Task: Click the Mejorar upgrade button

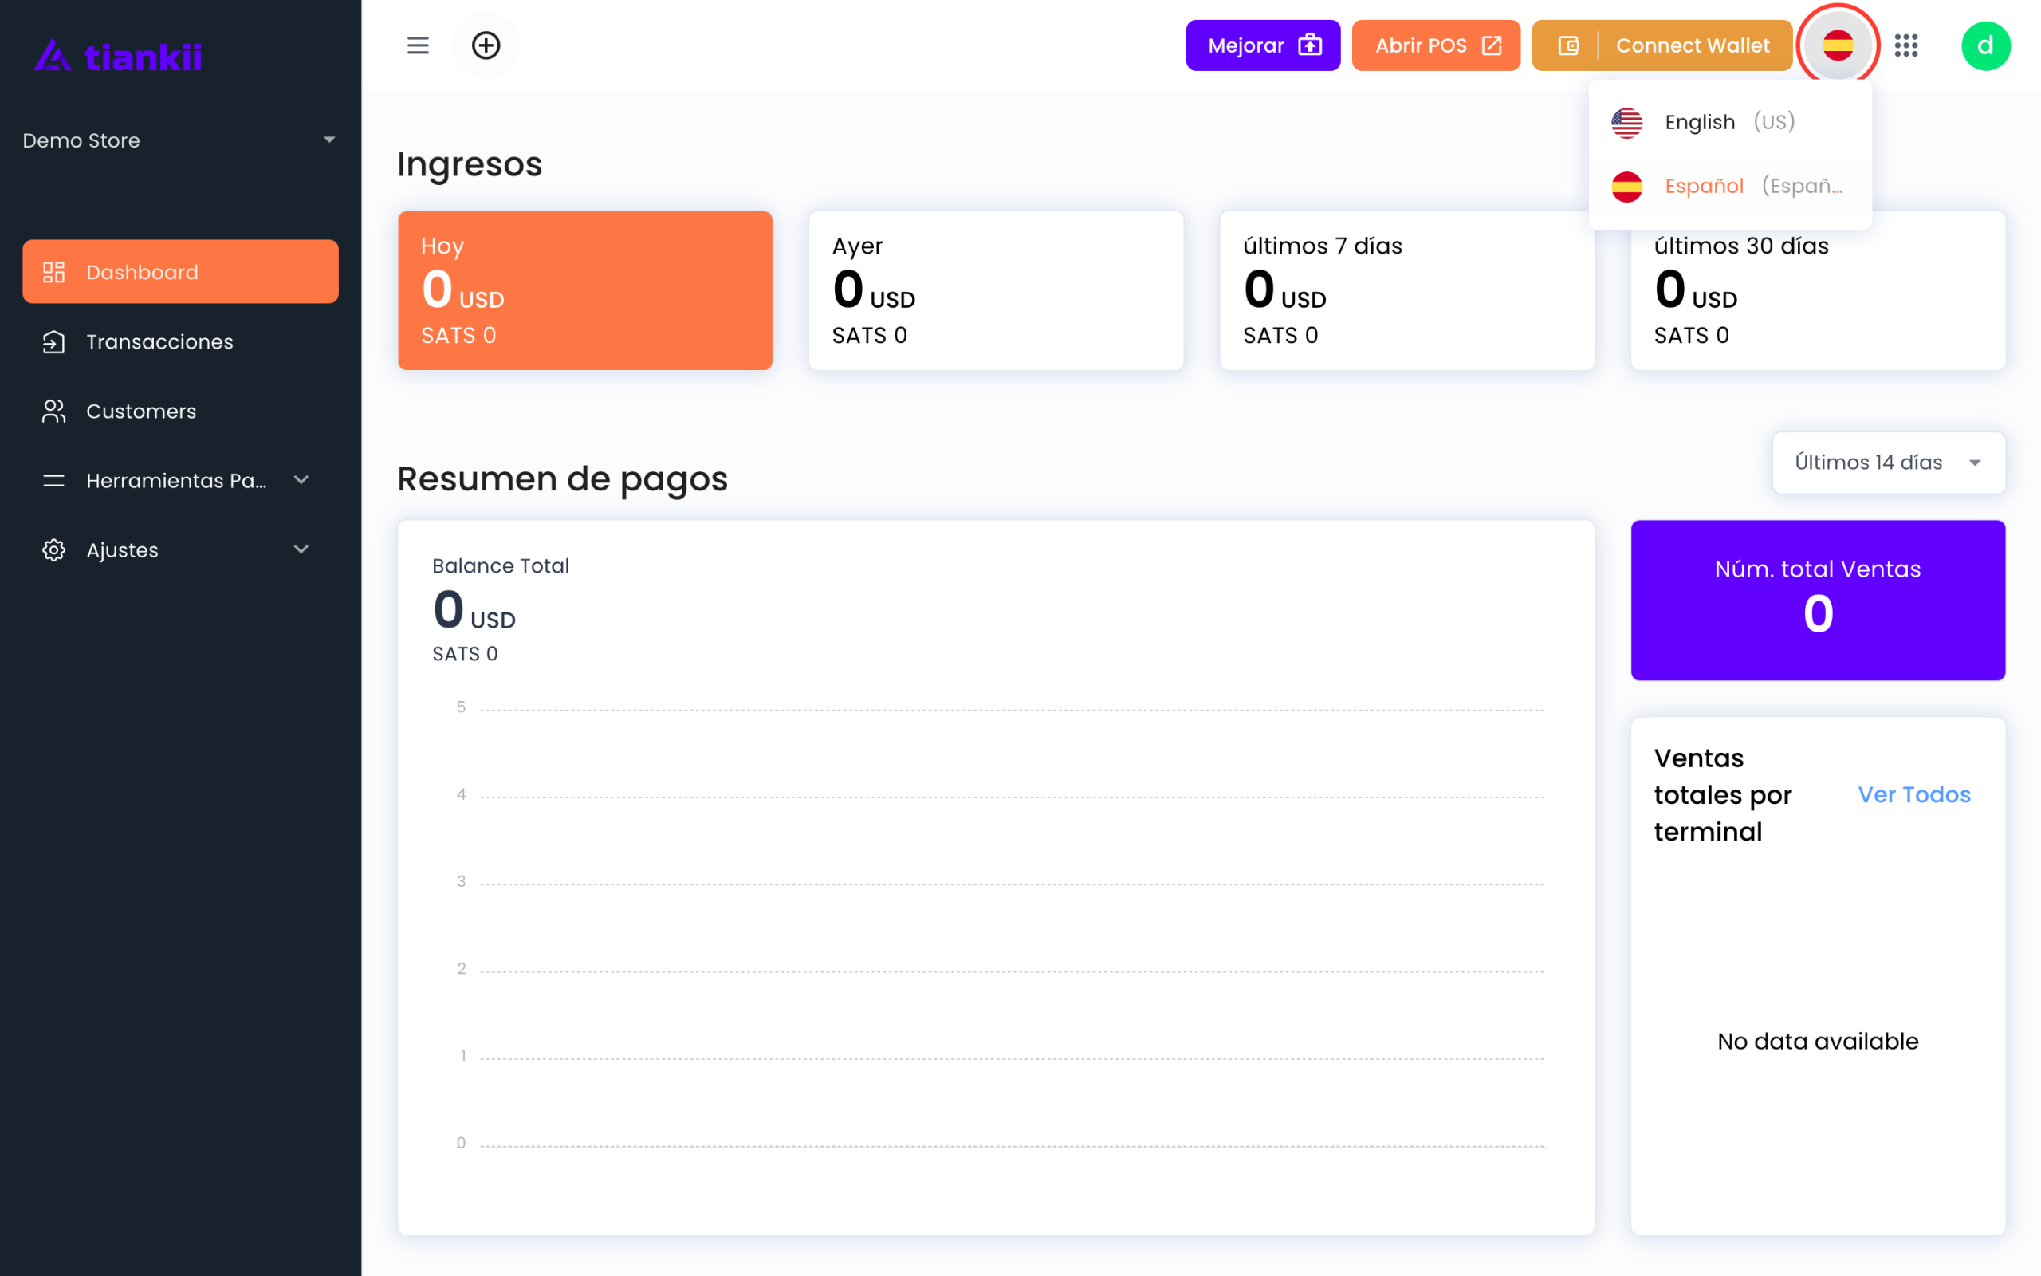Action: 1263,45
